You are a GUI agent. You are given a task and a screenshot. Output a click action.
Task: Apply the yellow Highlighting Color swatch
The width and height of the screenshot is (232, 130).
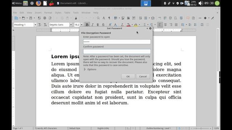click(136, 25)
